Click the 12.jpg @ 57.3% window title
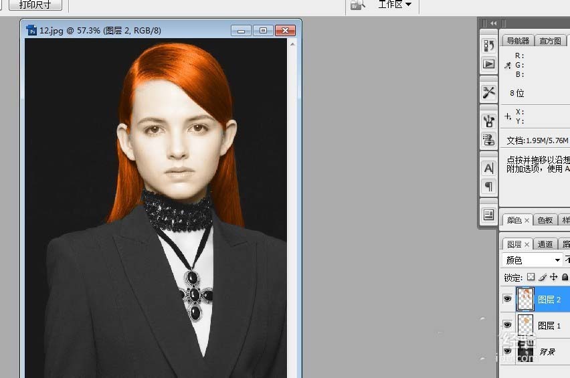The width and height of the screenshot is (570, 378). click(x=100, y=30)
